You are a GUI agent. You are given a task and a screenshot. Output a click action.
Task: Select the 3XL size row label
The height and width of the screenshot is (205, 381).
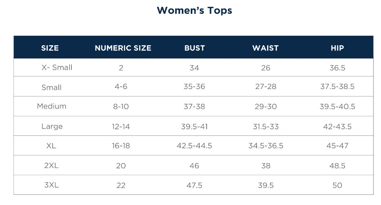[51, 185]
